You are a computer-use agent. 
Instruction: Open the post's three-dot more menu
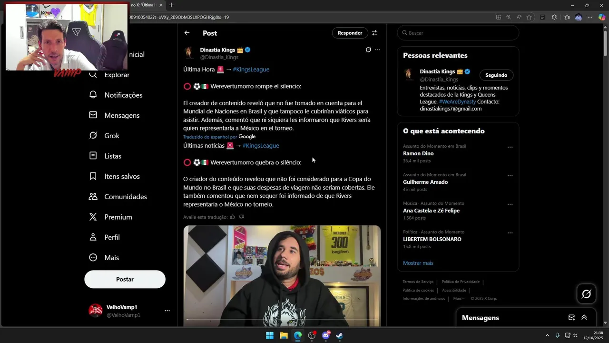[377, 50]
